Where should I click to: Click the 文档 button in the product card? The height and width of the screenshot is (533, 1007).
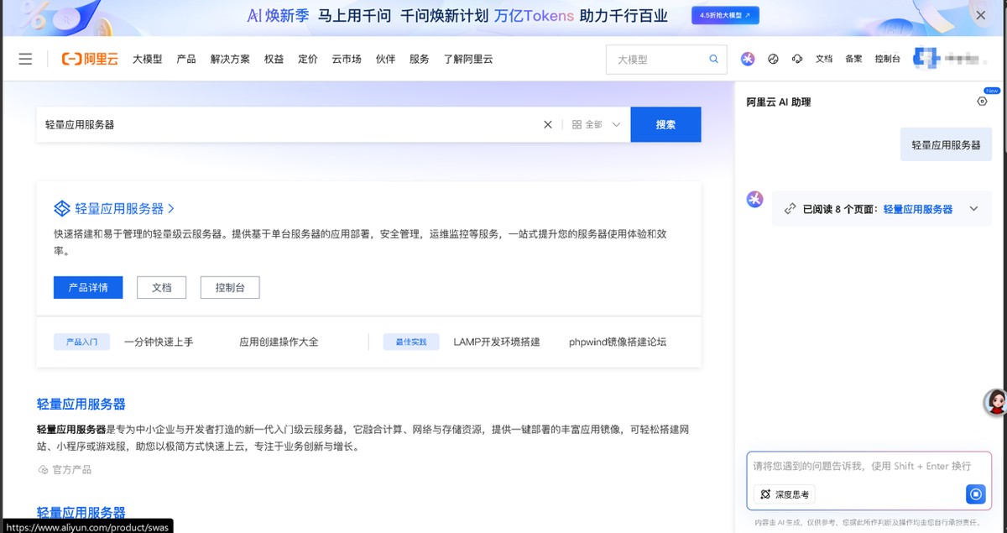point(162,287)
